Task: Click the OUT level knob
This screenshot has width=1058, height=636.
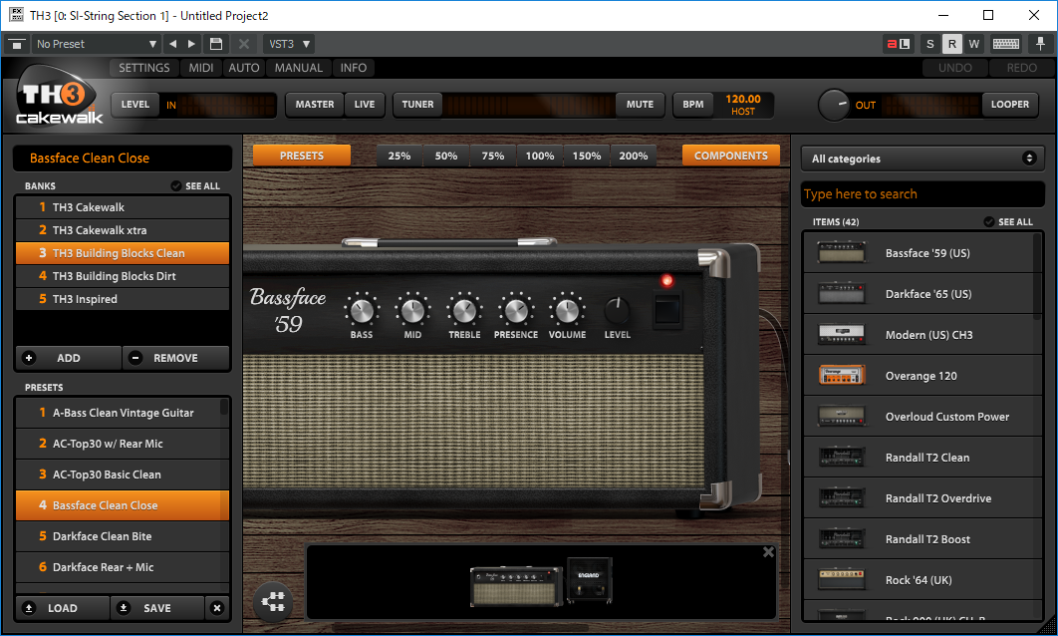Action: [835, 106]
